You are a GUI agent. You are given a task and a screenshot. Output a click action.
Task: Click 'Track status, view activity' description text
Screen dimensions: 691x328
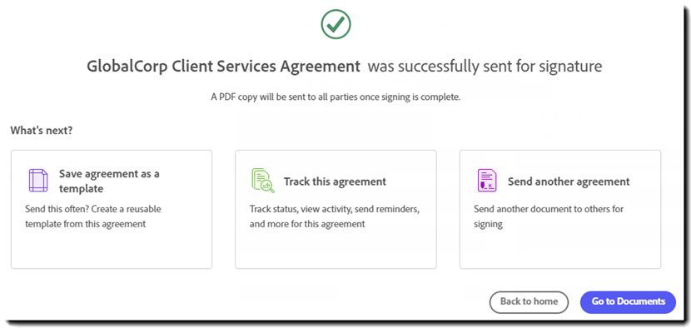click(335, 208)
